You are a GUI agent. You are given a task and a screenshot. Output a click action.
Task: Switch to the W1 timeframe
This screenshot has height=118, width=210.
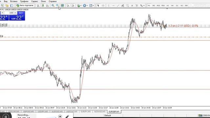point(182,6)
